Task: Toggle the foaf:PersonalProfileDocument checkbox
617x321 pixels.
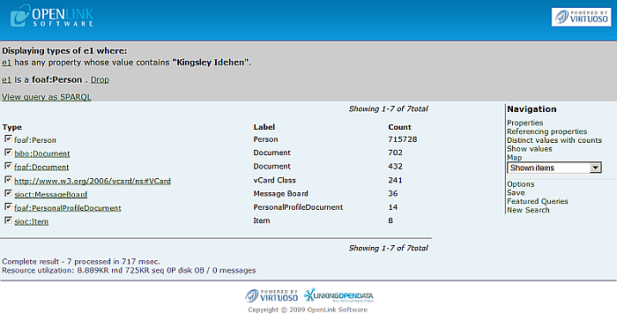Action: [x=8, y=206]
